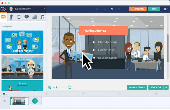Select the first scene thumbnail in timeline
This screenshot has height=110, width=170.
[19, 101]
